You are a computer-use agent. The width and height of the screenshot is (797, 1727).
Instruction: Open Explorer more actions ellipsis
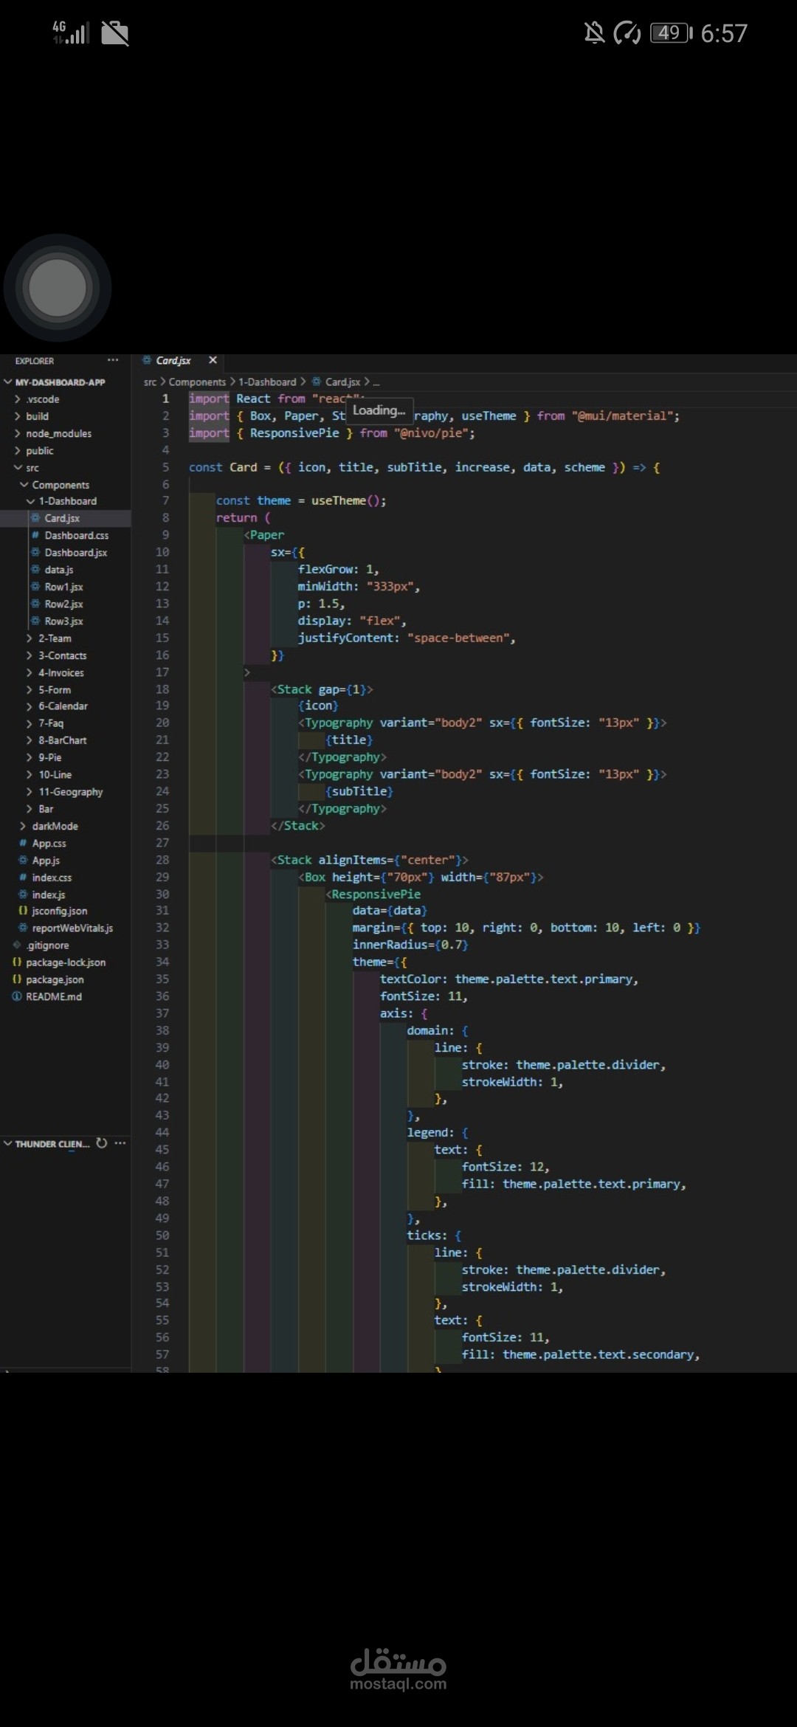coord(113,360)
